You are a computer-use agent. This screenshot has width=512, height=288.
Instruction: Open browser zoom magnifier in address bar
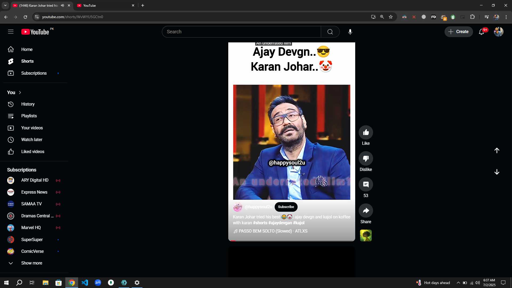[382, 17]
